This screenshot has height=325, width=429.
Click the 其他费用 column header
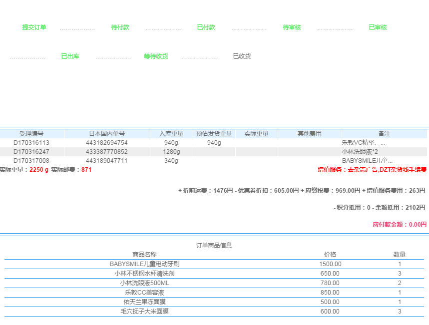(310, 134)
